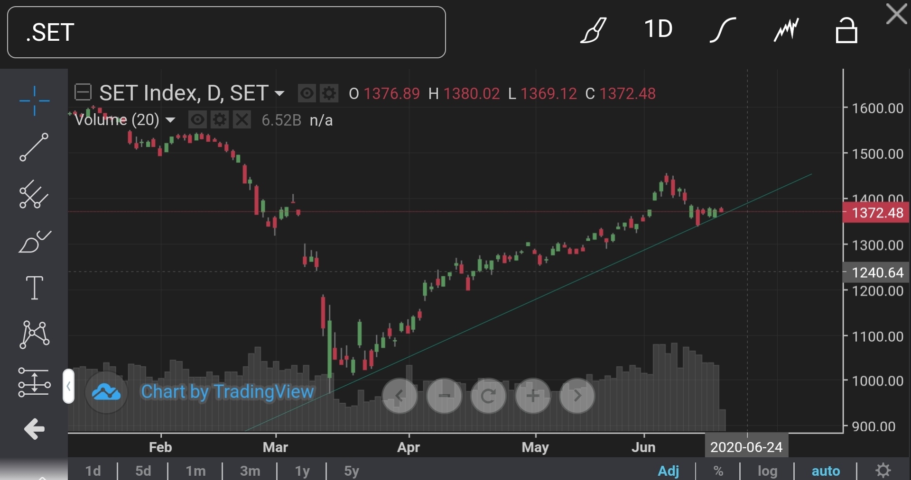This screenshot has width=911, height=480.
Task: Zoom in the chart with plus button
Action: (x=532, y=396)
